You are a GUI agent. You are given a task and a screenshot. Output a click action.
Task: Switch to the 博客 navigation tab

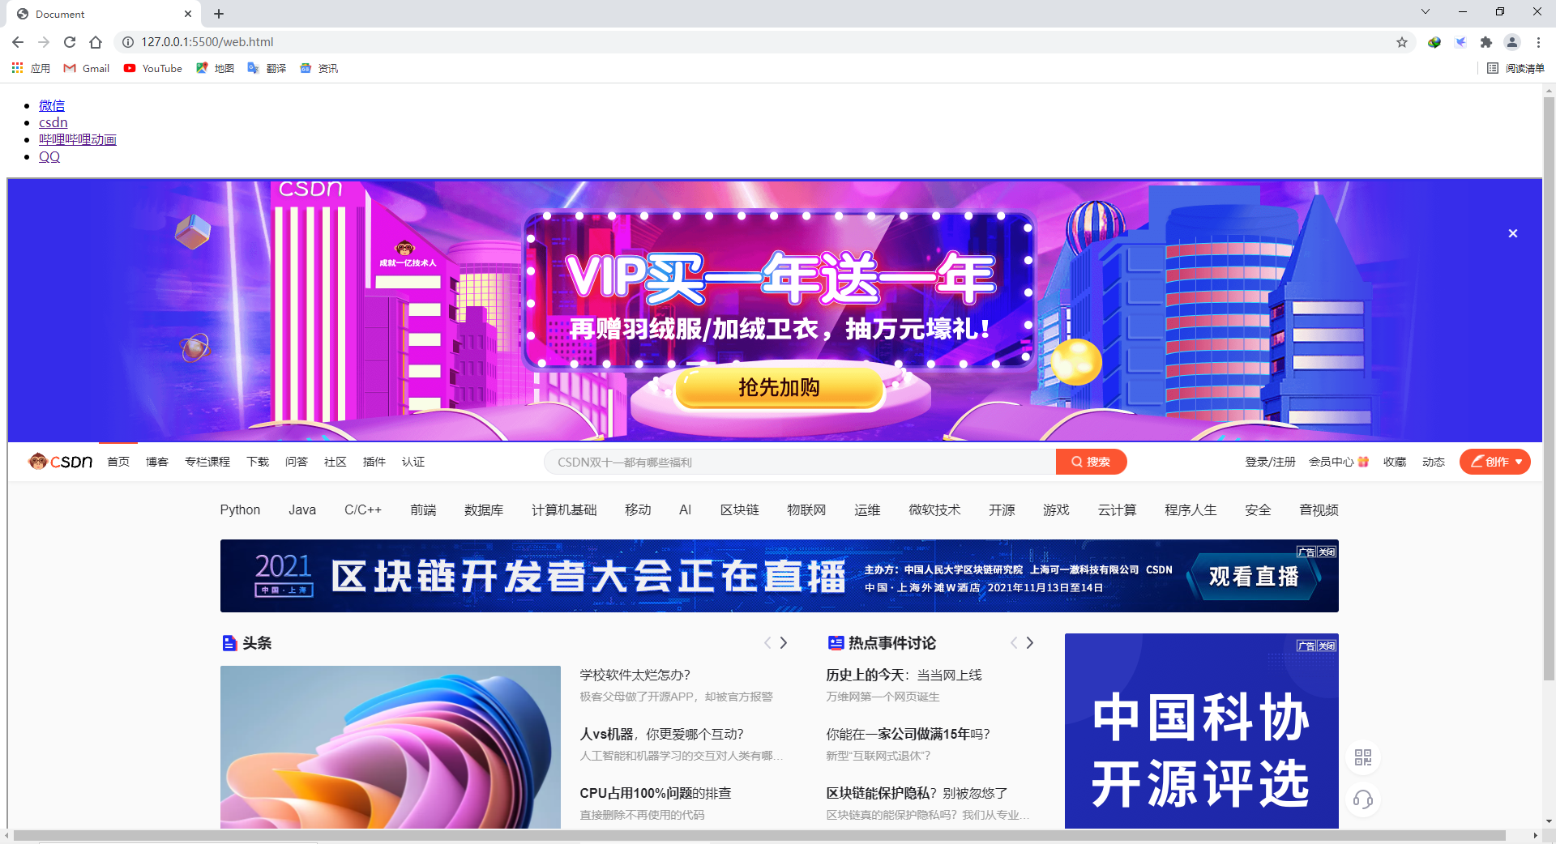157,461
